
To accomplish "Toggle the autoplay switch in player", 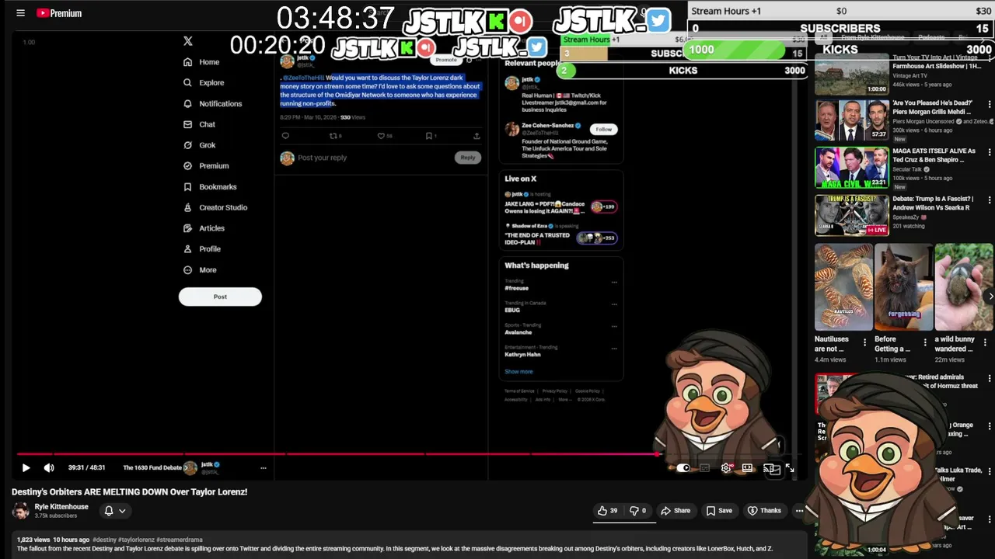I will (683, 468).
